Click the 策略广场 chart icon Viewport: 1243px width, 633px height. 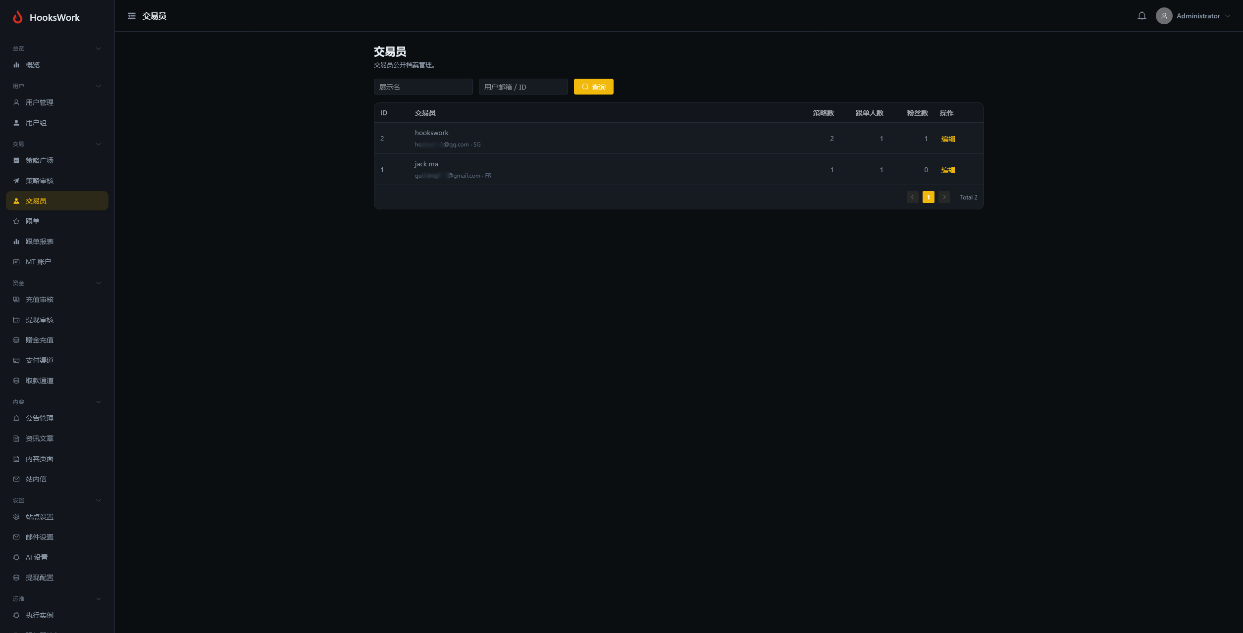pos(16,160)
